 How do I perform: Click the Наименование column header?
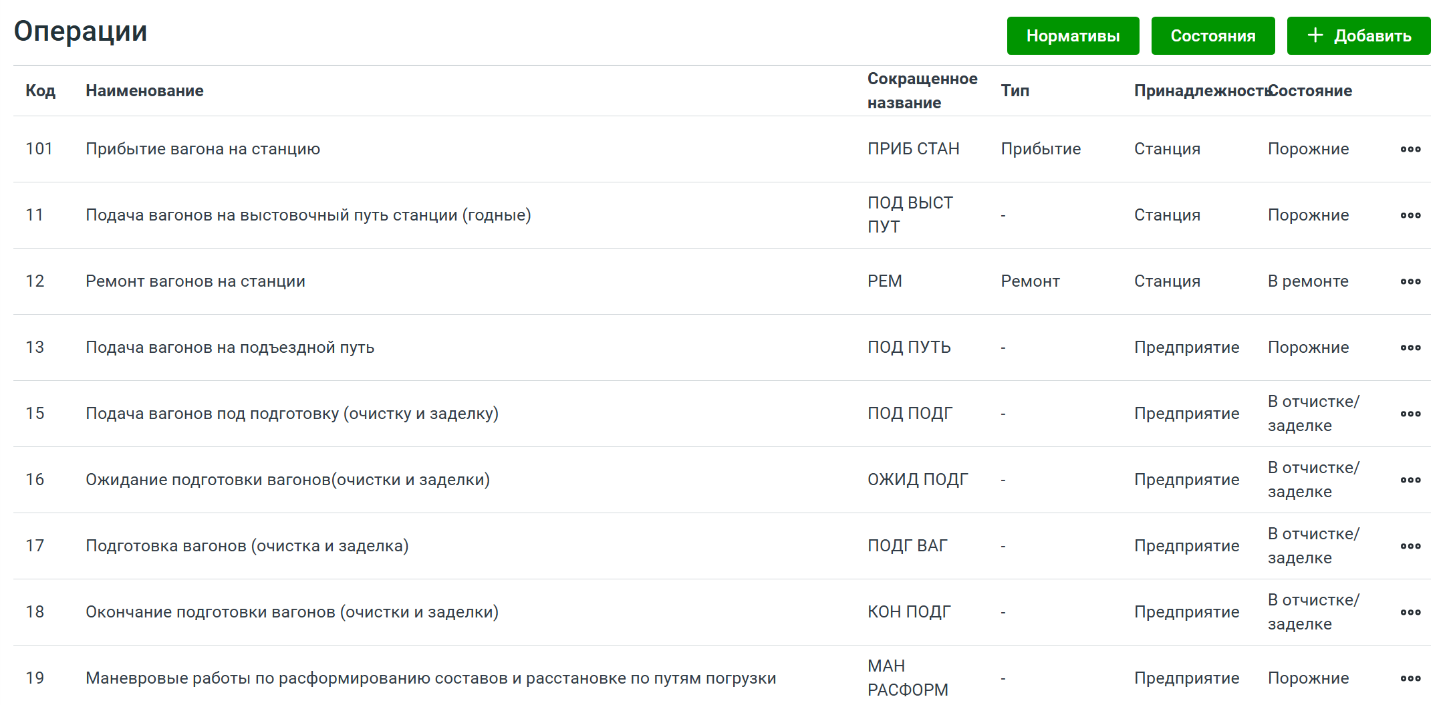click(144, 91)
